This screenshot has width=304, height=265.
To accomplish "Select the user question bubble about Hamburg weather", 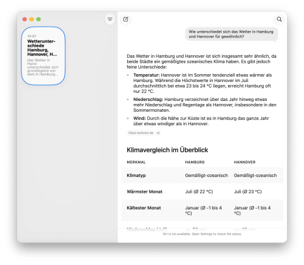I will (232, 34).
